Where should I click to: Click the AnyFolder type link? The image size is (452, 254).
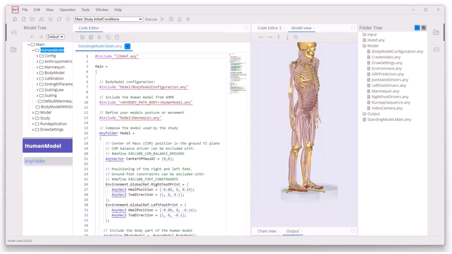[35, 161]
